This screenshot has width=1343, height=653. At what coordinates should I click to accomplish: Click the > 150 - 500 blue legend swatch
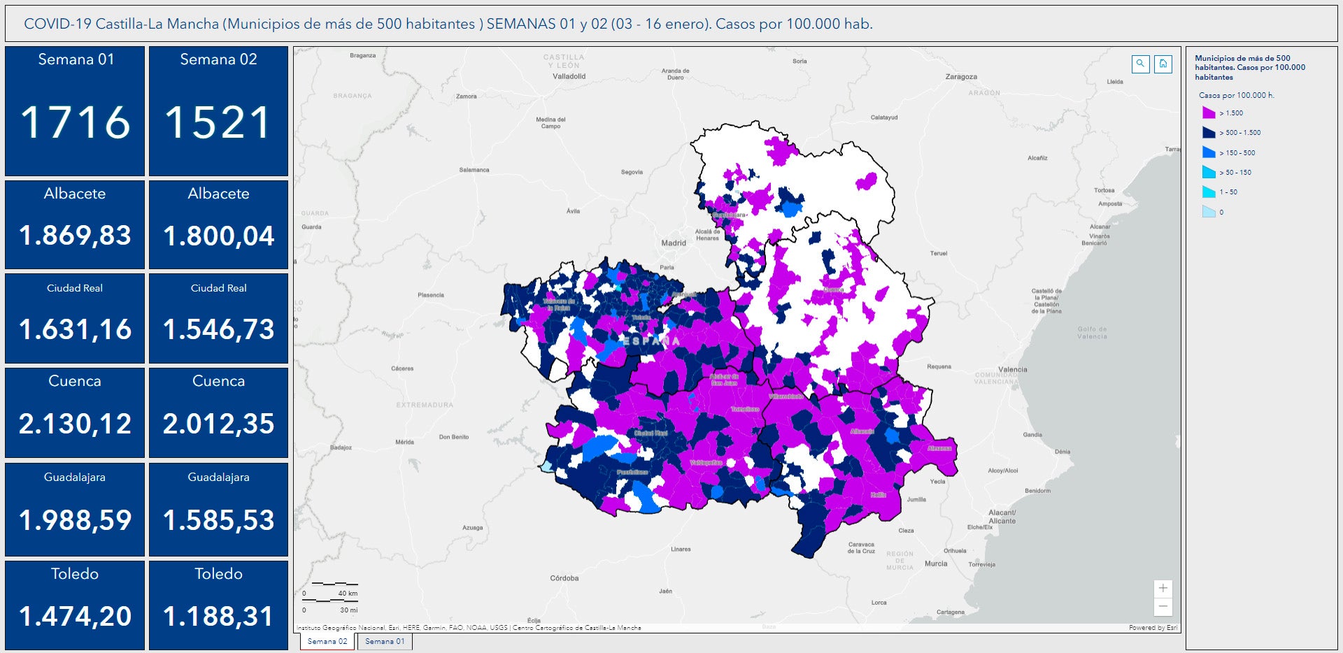coord(1209,152)
